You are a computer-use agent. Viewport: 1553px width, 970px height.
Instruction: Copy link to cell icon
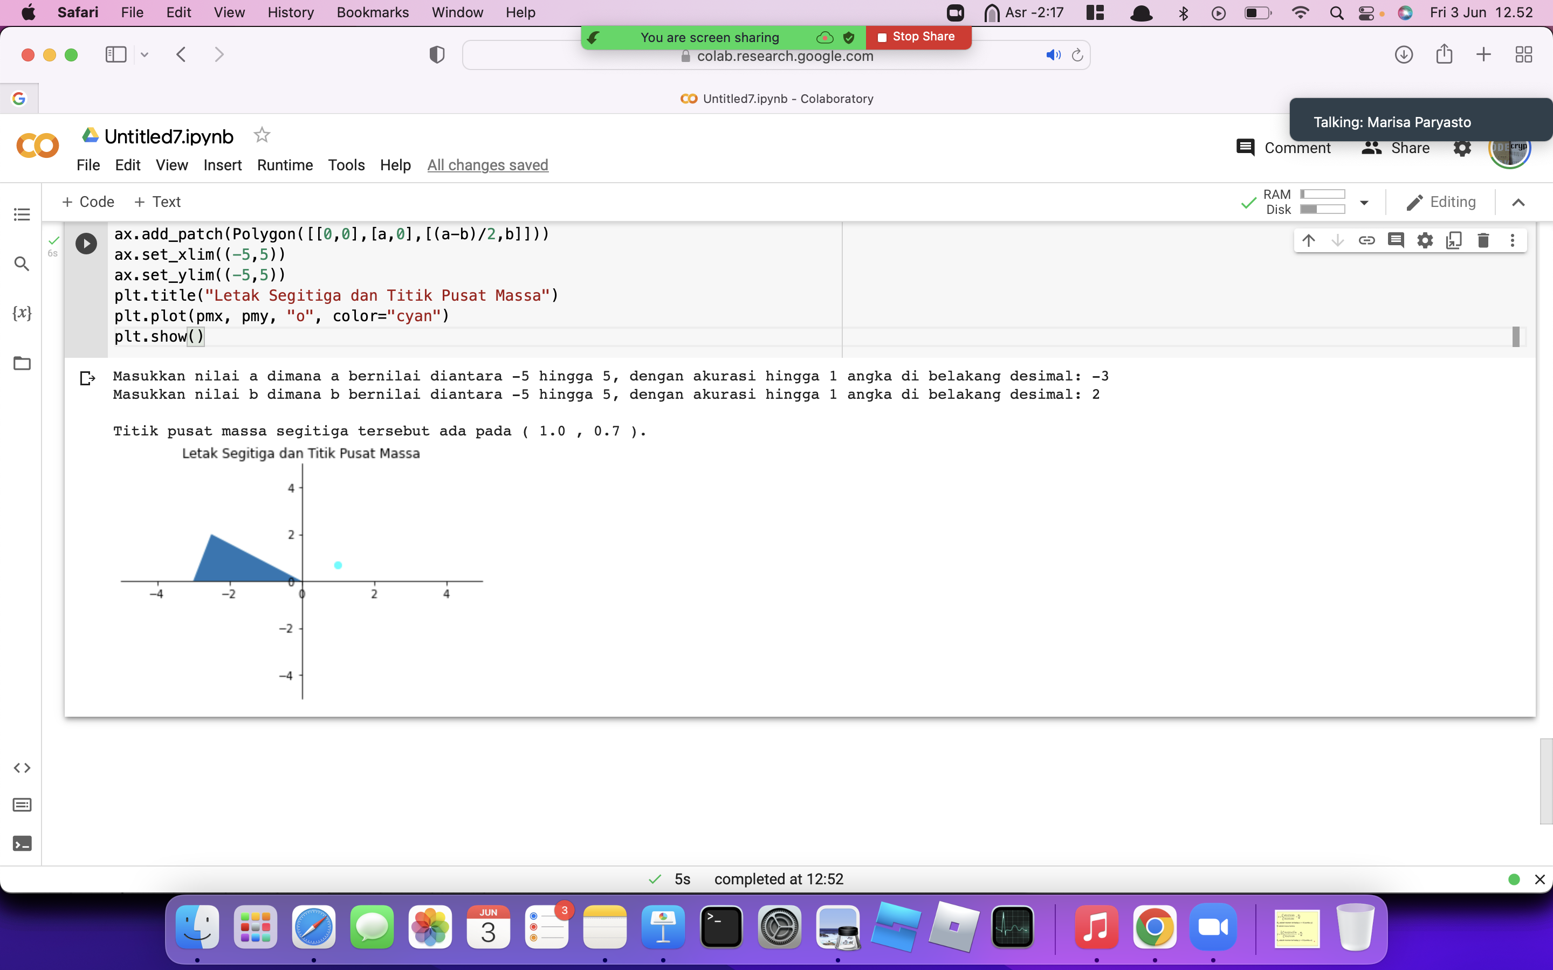(1367, 240)
